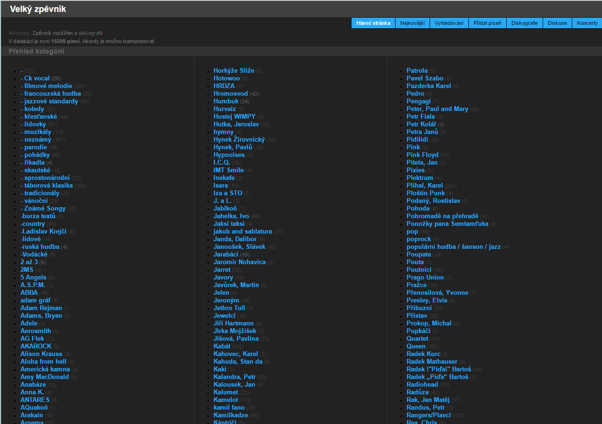Open the Radiohead category
The image size is (602, 424).
pos(422,385)
